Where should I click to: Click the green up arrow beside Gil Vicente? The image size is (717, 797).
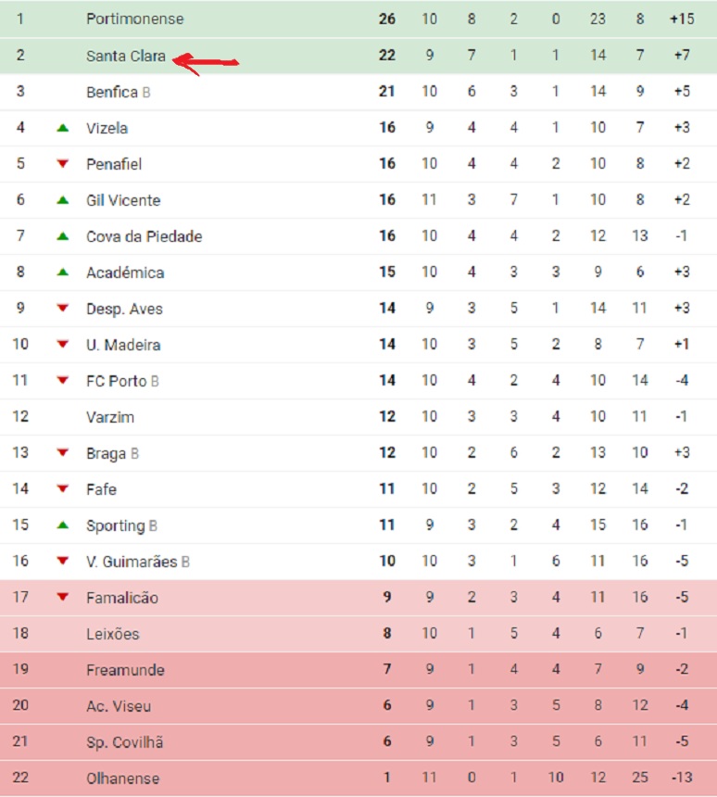point(62,200)
